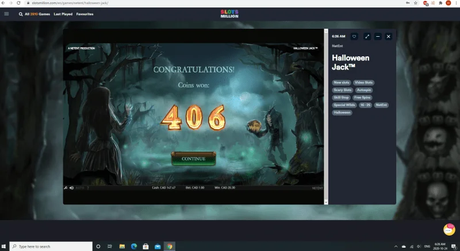460x251 pixels.
Task: Click the Slots Million logo
Action: (229, 14)
